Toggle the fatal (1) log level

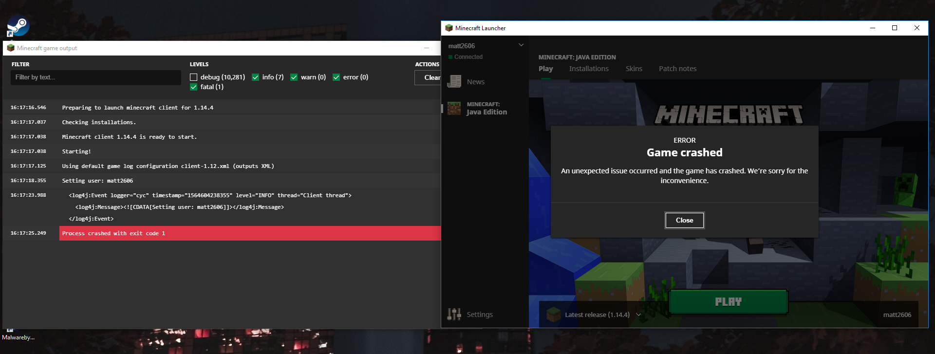click(194, 87)
